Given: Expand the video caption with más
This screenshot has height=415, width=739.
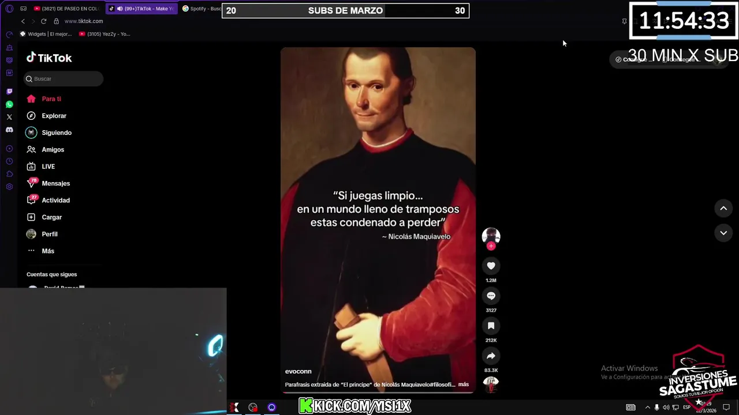Looking at the screenshot, I should tap(464, 384).
